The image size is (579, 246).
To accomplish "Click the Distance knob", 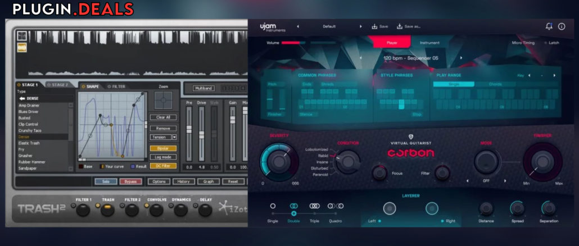I will (x=486, y=209).
